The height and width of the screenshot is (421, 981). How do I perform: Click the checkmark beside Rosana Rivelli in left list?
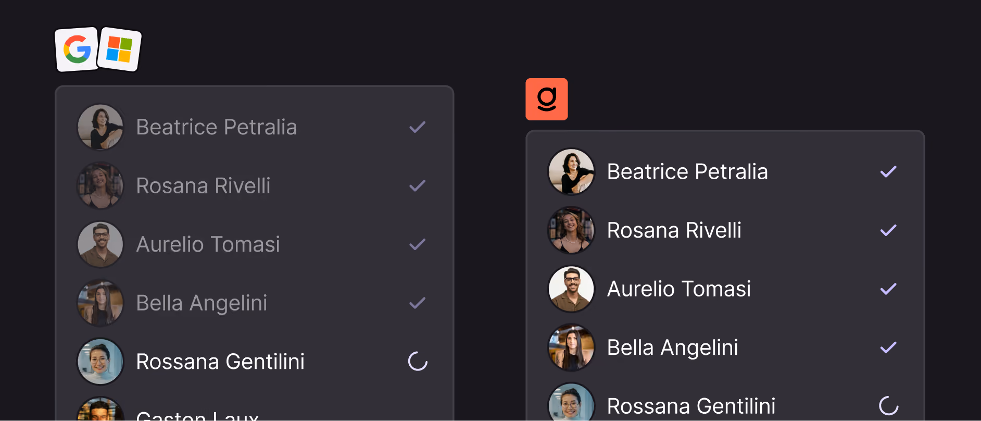[418, 185]
